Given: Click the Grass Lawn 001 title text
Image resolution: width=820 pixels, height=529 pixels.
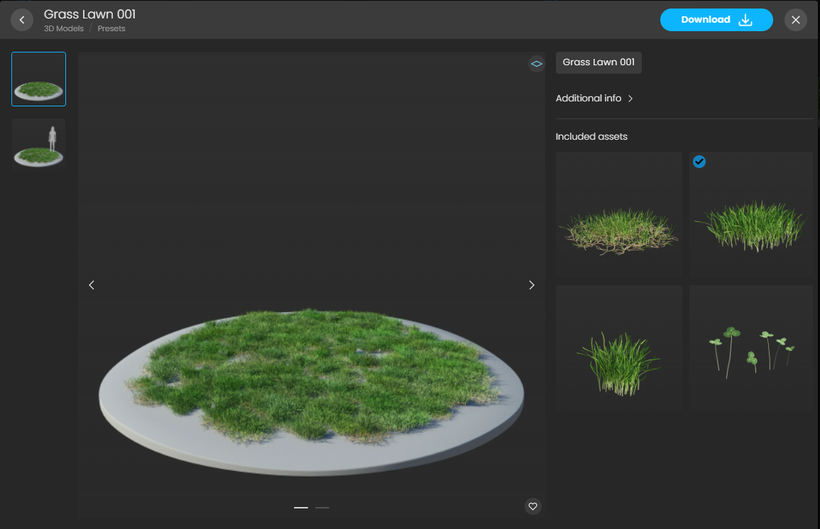Looking at the screenshot, I should tap(89, 14).
